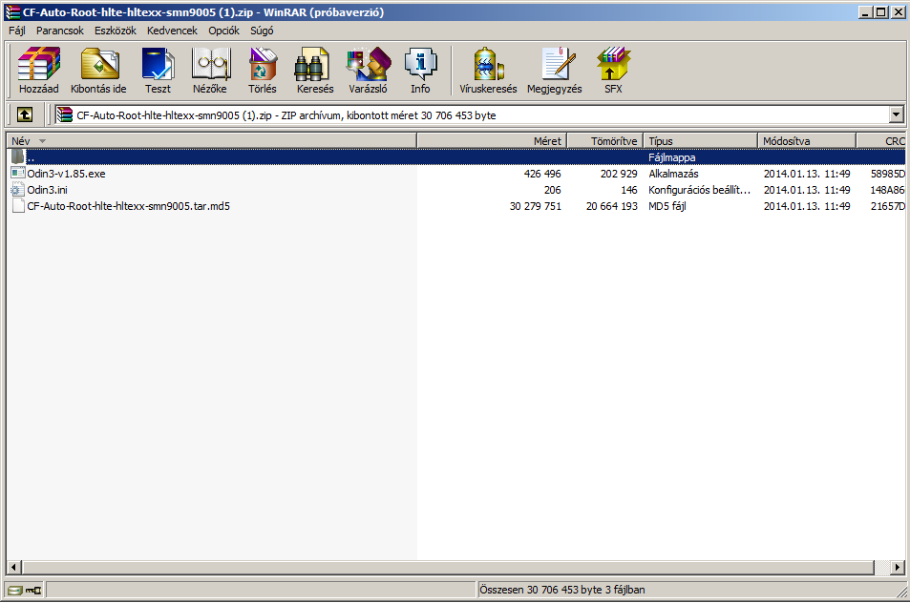Click the MD5 fájl type cell
Viewport: 910px width, 603px height.
click(x=667, y=206)
